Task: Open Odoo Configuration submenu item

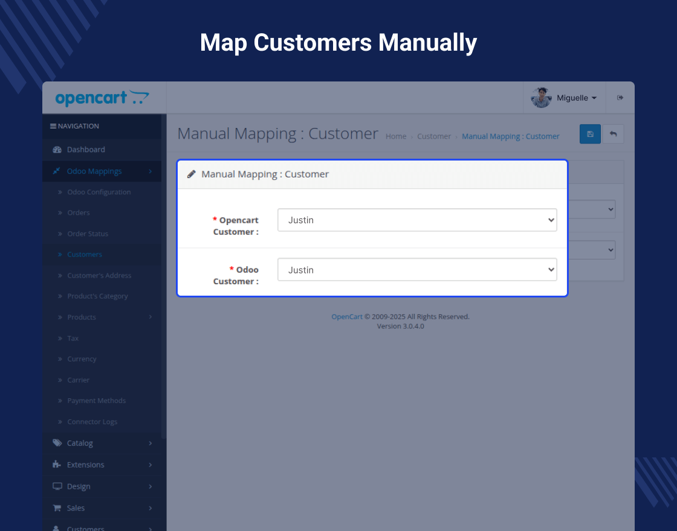Action: 99,192
